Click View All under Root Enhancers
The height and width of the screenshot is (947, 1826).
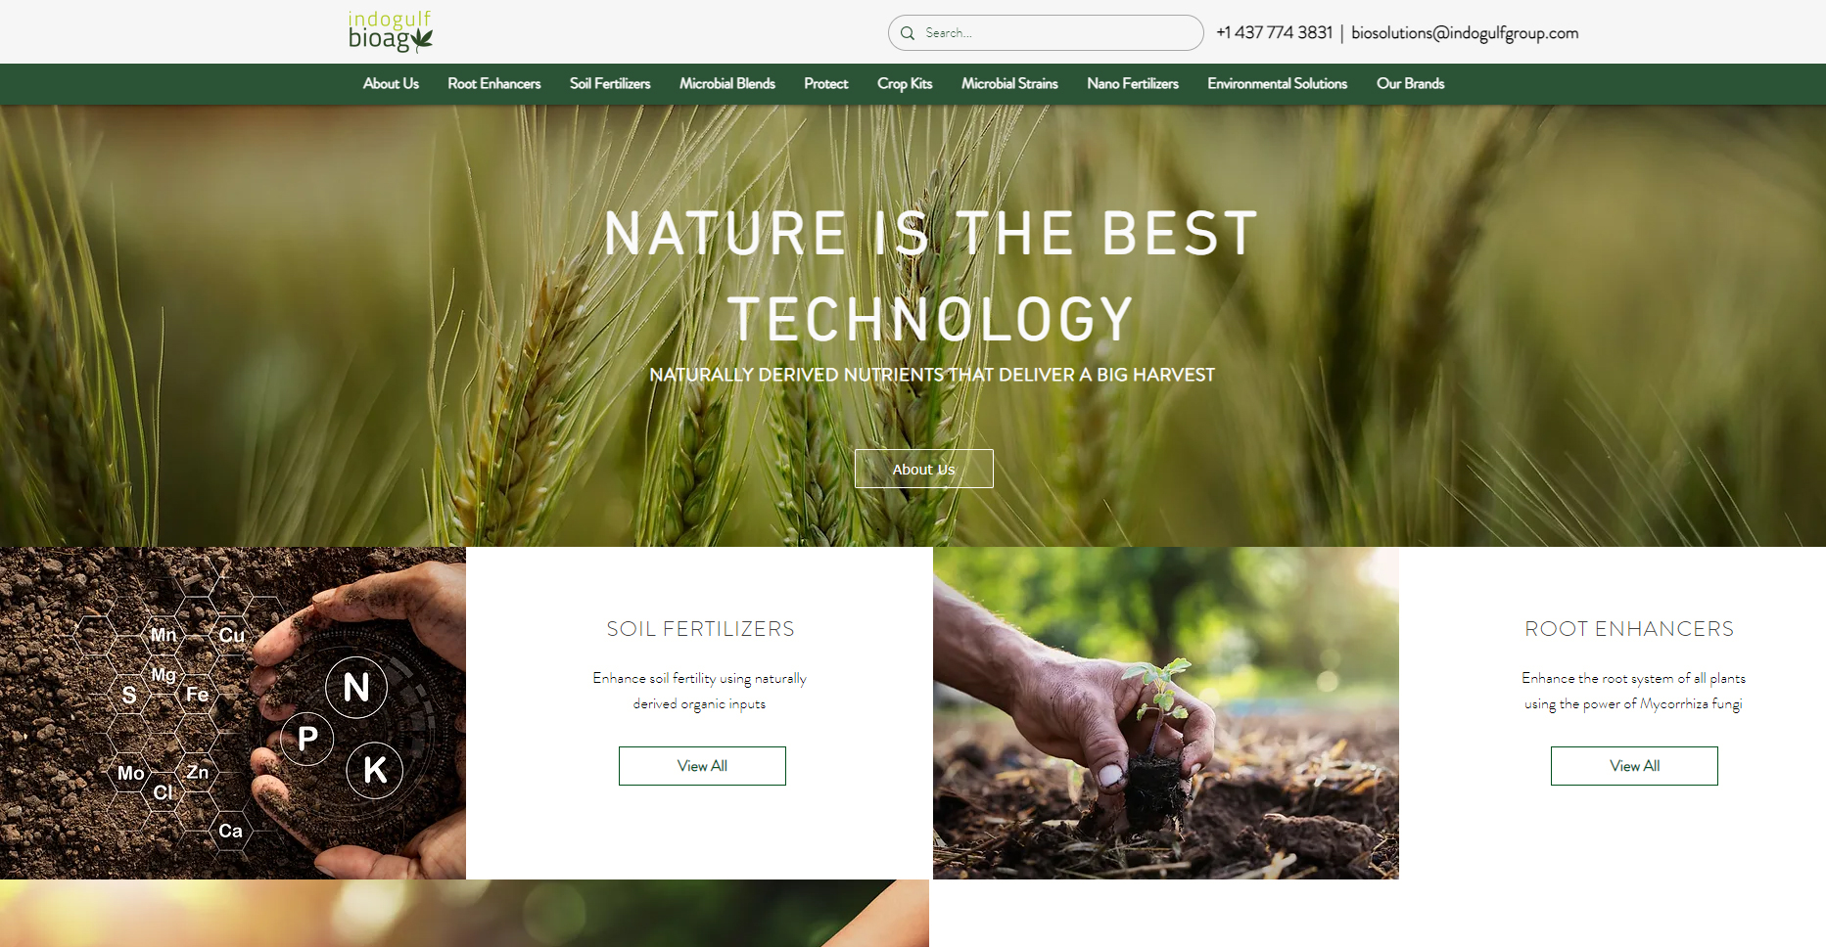pyautogui.click(x=1633, y=765)
